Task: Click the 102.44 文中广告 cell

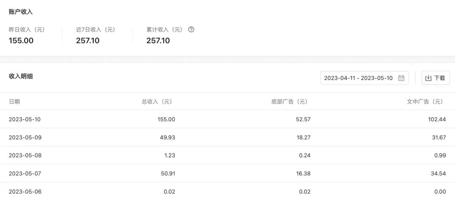Action: pos(436,119)
